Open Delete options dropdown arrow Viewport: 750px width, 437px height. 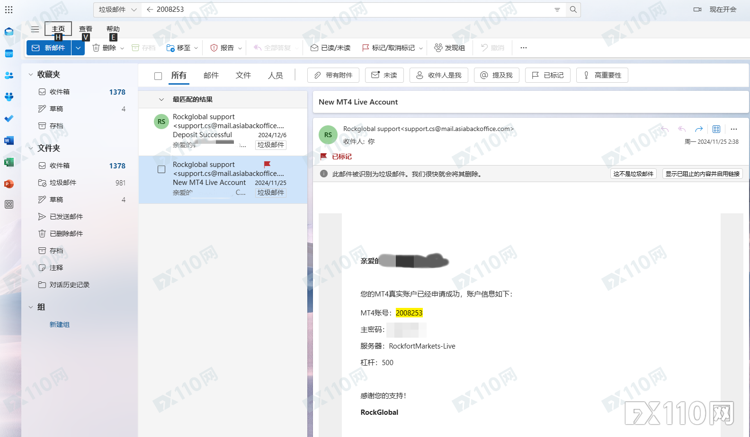click(x=122, y=48)
